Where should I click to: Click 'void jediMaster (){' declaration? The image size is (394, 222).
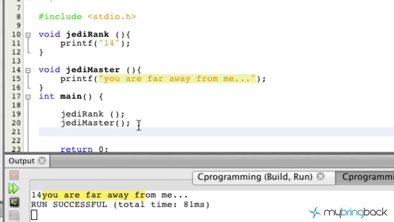click(90, 70)
